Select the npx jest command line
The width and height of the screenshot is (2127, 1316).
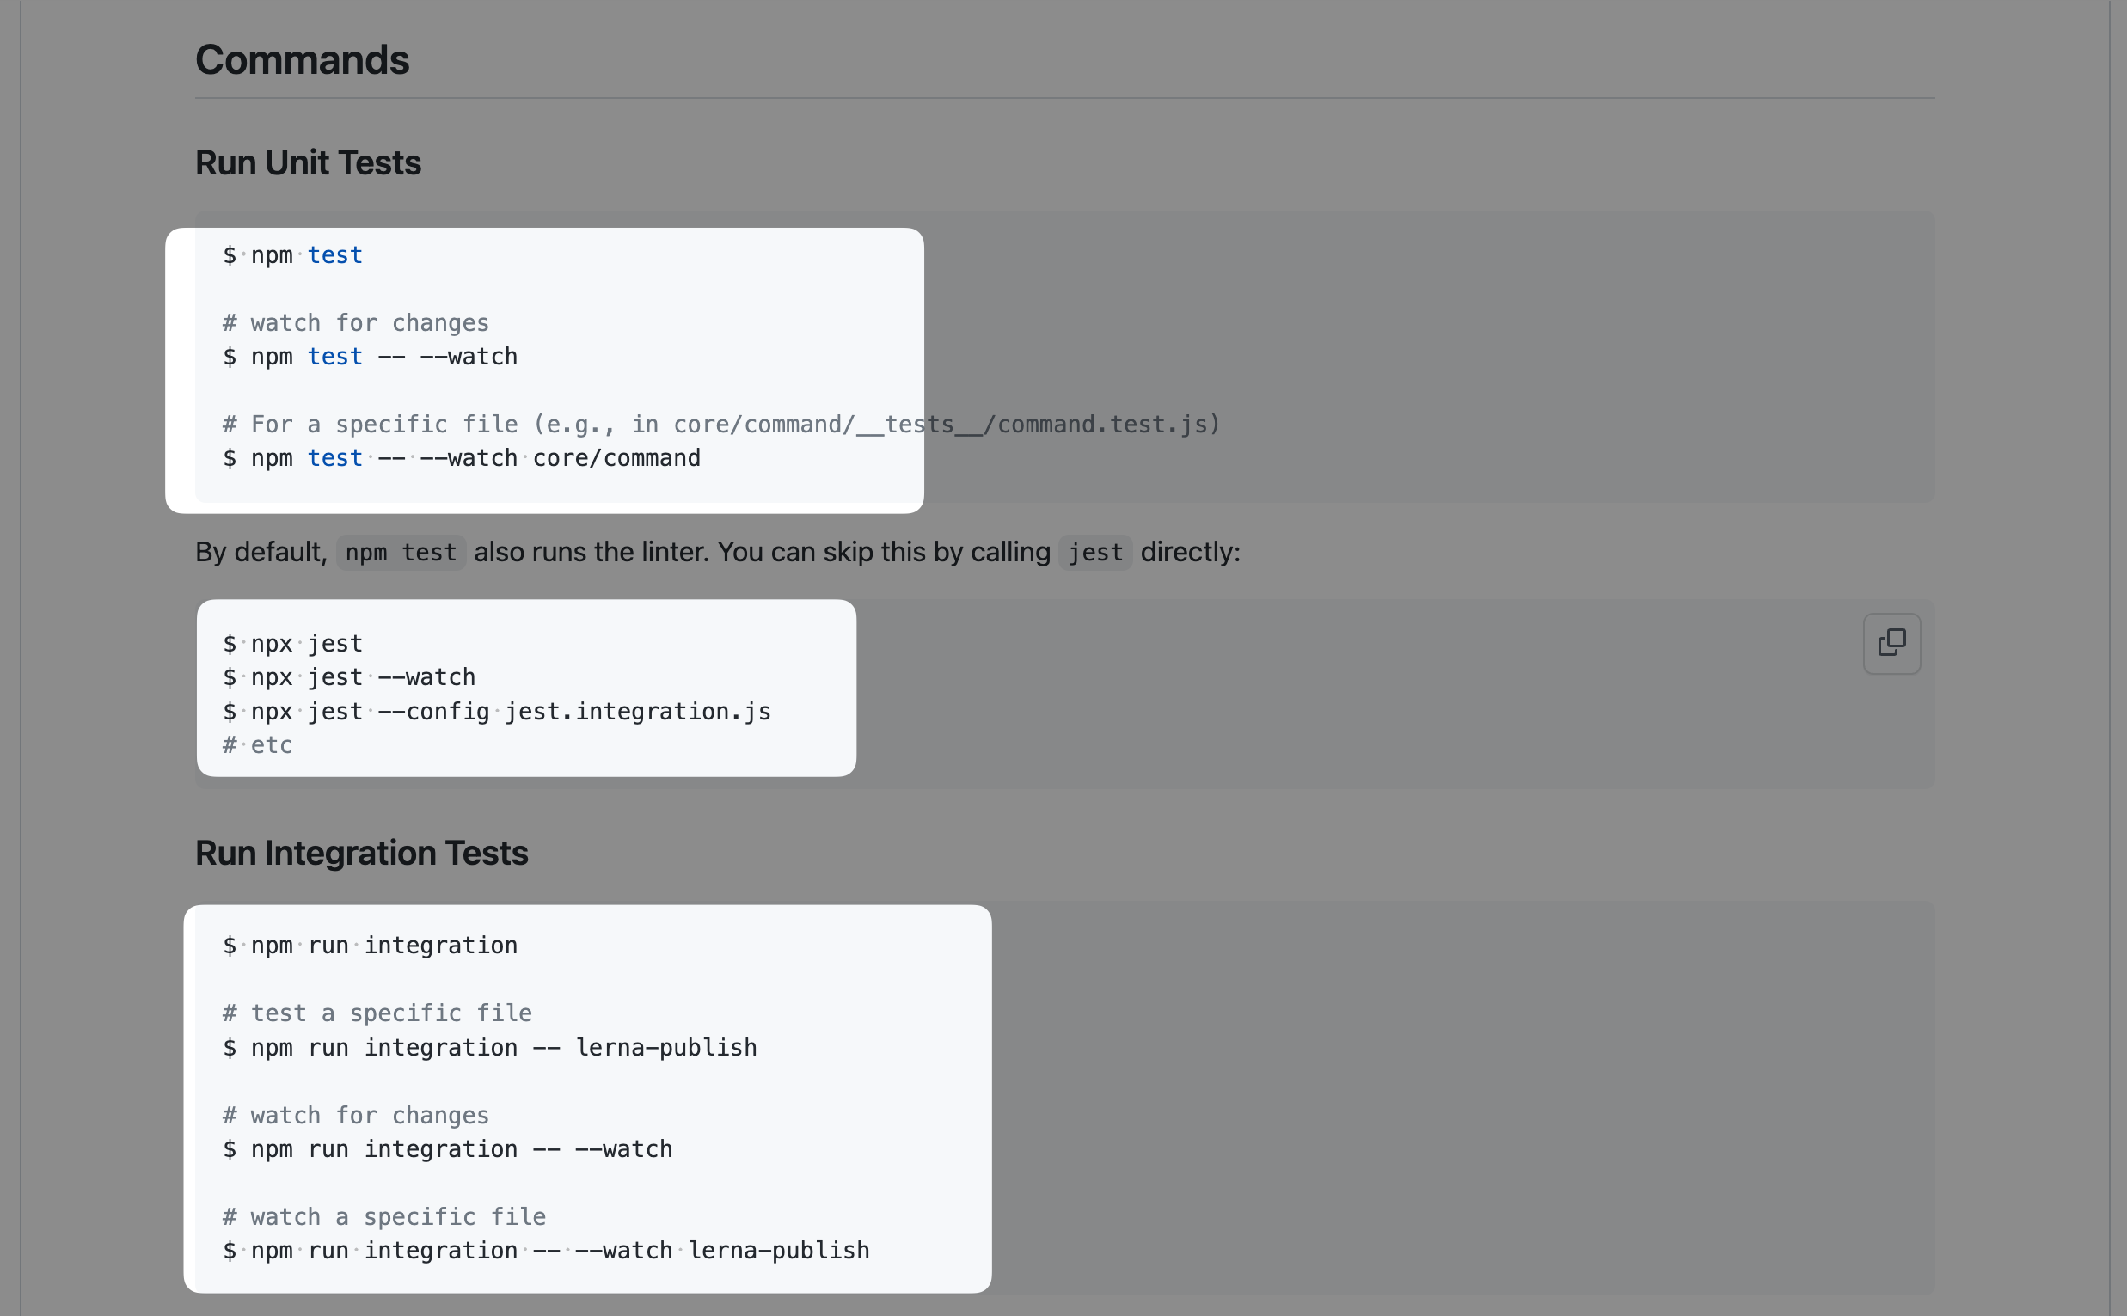[292, 643]
